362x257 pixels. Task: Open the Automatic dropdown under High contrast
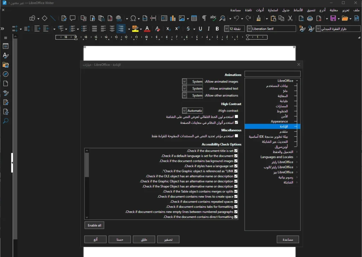point(184,110)
